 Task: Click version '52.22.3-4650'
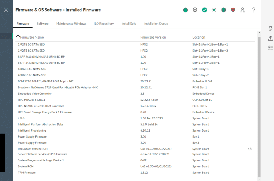tap(149, 100)
